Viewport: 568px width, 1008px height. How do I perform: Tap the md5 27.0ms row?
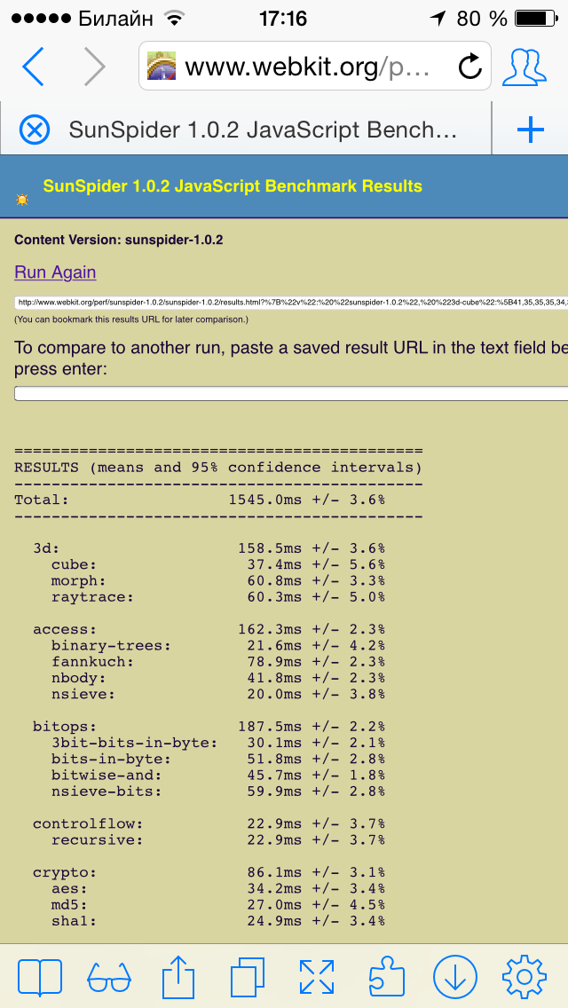218,904
